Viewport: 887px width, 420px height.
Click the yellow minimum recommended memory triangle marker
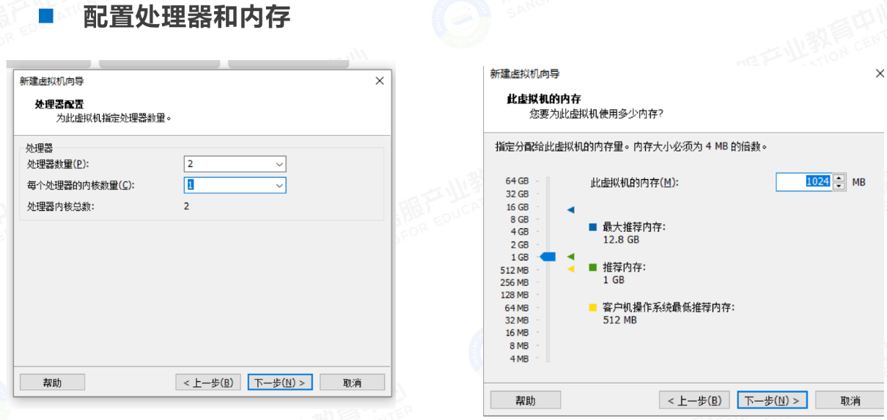pos(570,269)
